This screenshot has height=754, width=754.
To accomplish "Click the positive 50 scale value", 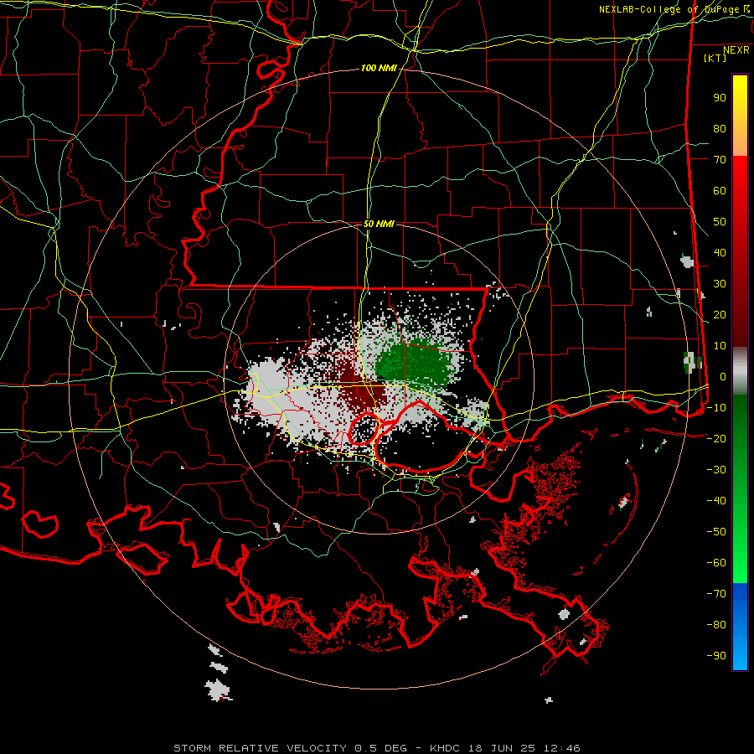I will pyautogui.click(x=720, y=222).
